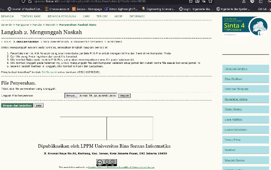271x170 pixels.
Task: Open the Engineering Science bookmark
Action: 158,9
